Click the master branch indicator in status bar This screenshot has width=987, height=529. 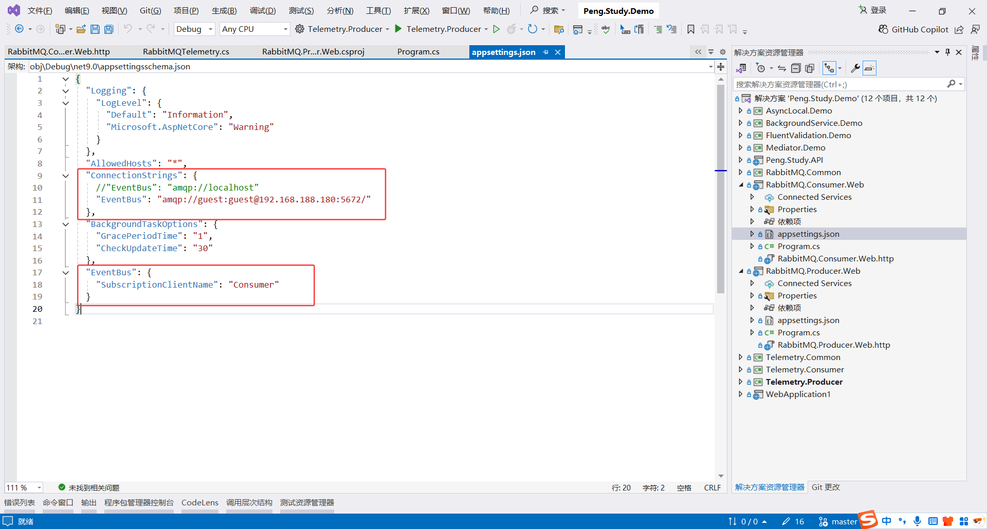(x=838, y=522)
